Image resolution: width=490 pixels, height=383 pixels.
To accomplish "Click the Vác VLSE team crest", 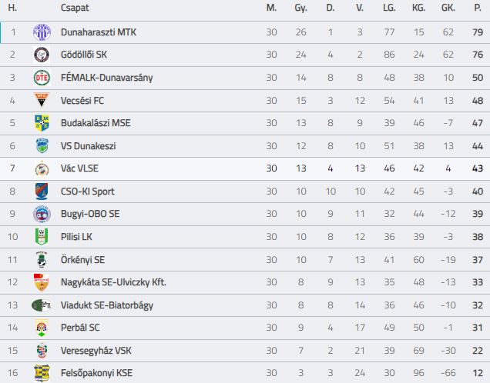I will pos(42,168).
